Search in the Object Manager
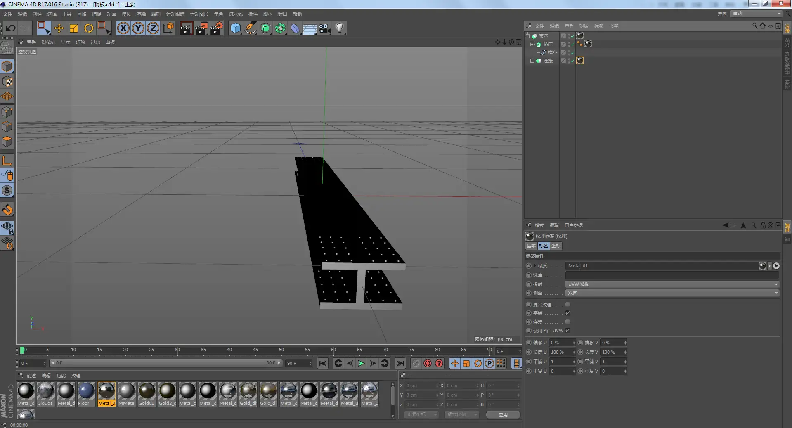Viewport: 792px width, 428px height. (755, 26)
